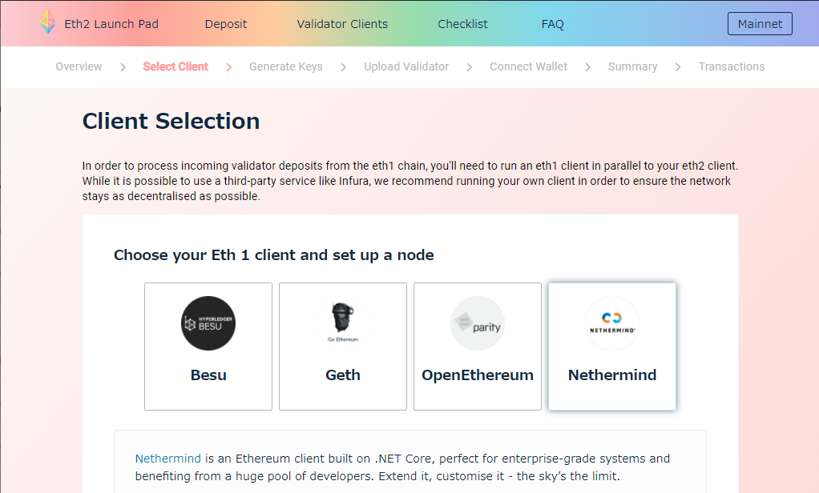The image size is (819, 493).
Task: Follow the Nethermind hyperlink in description
Action: 168,459
